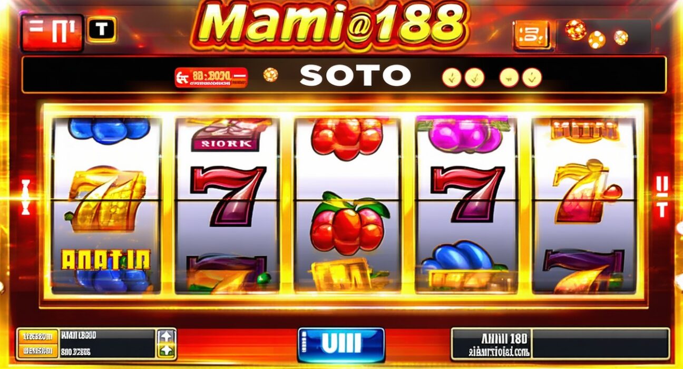
Task: Click the upper yellow tab at bottom-left
Action: click(x=36, y=336)
